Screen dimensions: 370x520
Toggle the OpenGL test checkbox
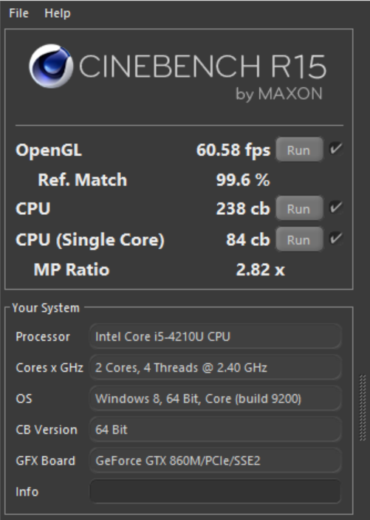[336, 148]
